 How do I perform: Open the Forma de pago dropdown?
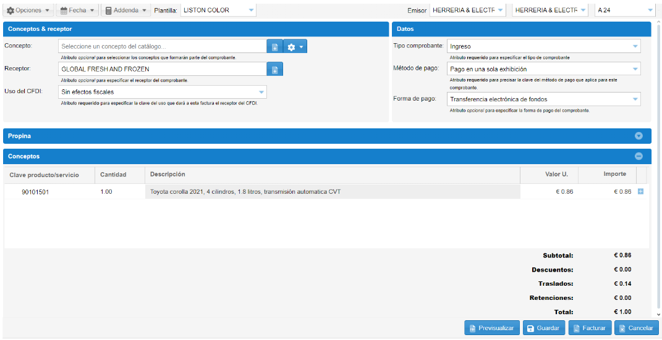[x=543, y=99]
